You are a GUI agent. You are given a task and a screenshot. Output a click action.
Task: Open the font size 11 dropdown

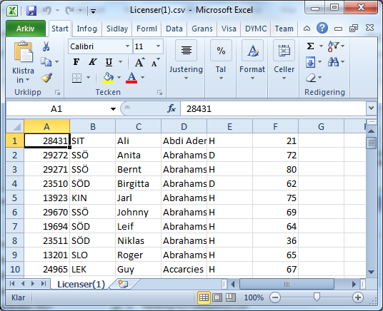159,46
